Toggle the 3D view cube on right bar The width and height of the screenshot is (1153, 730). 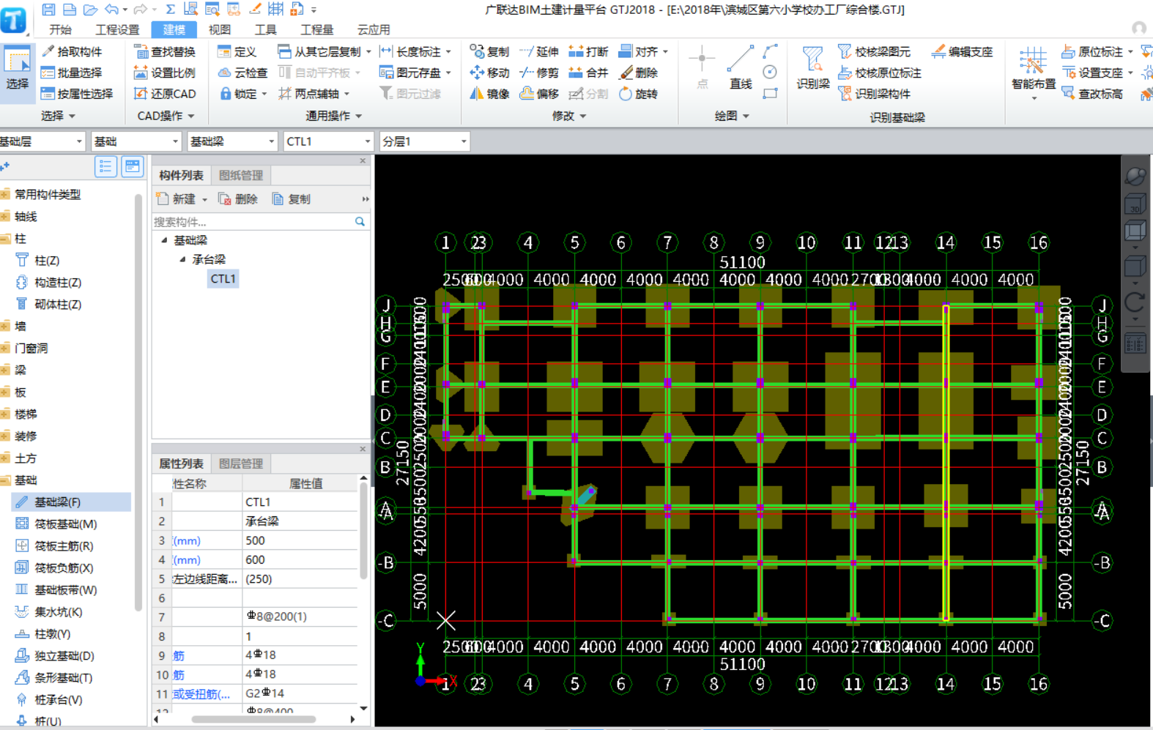[1135, 204]
